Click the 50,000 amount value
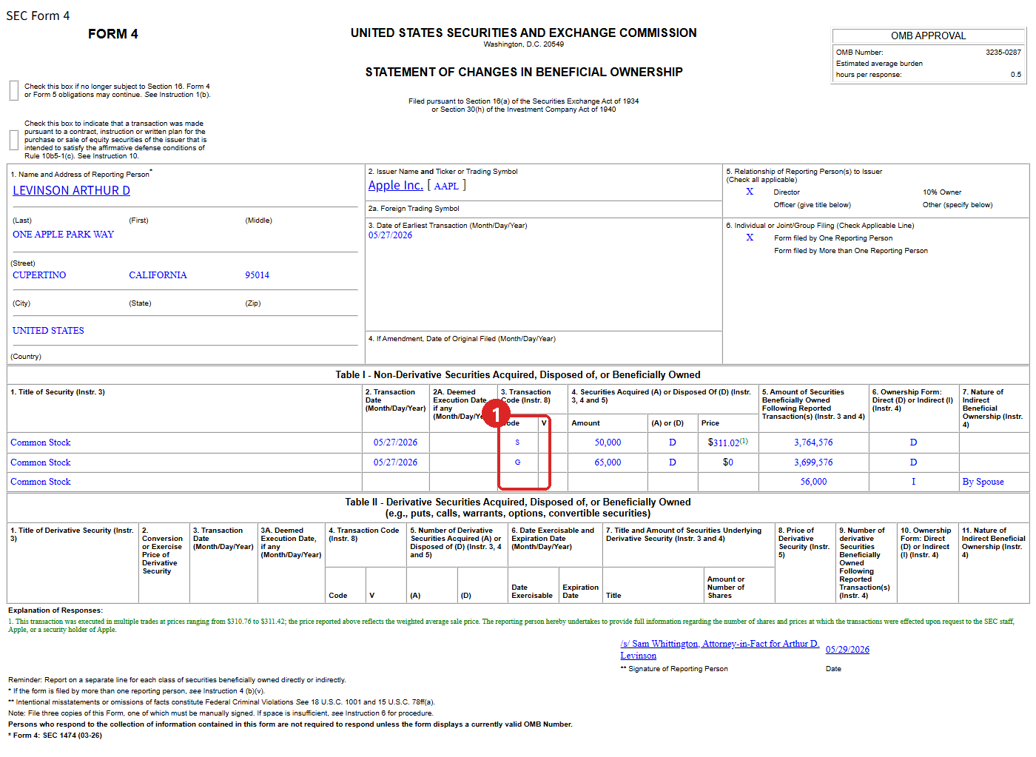This screenshot has width=1036, height=757. point(608,443)
